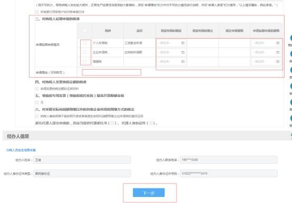The height and width of the screenshot is (208, 292).
Task: Click the 申请延期申报情况 row label
Action: click(x=47, y=44)
